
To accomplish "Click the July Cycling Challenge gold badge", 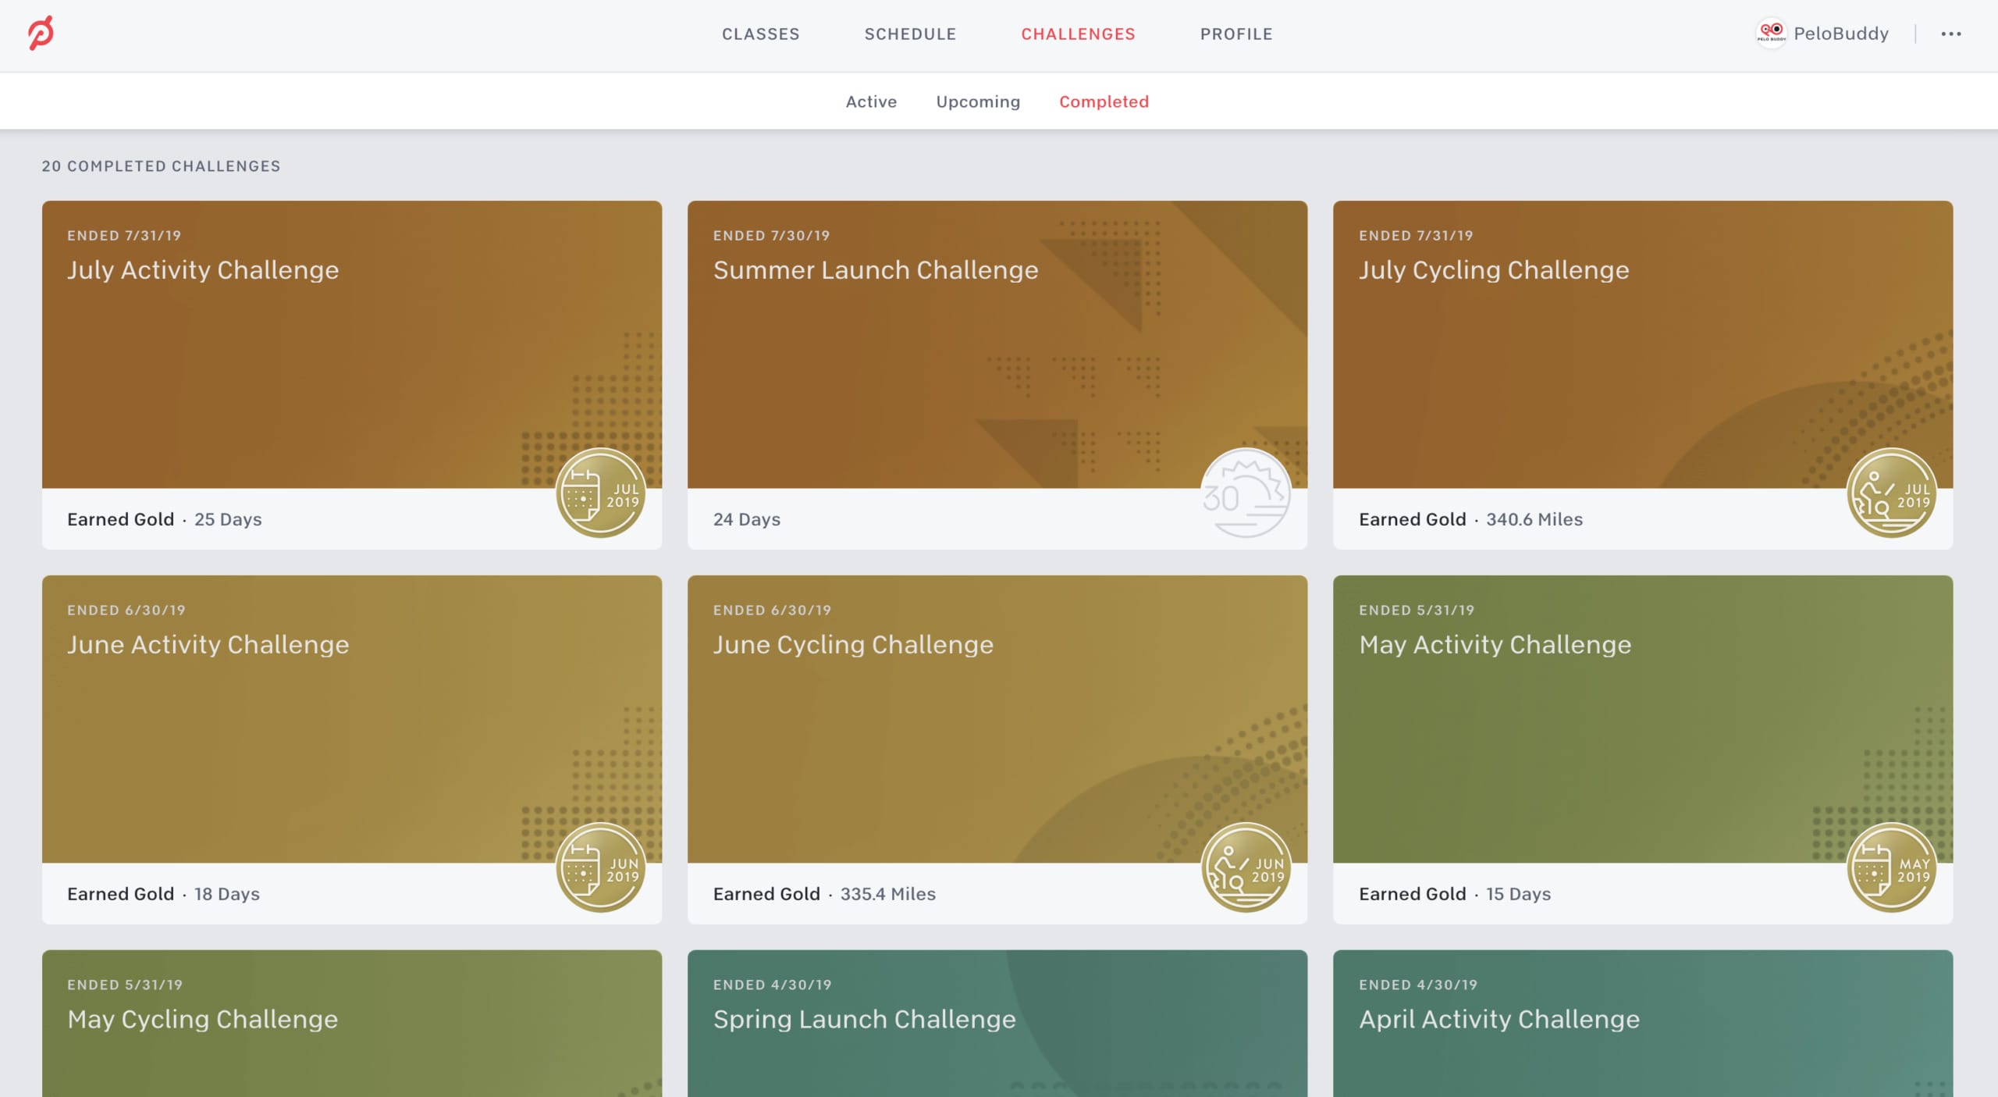I will click(x=1891, y=493).
